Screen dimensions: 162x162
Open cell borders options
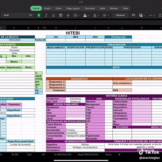[75, 15]
